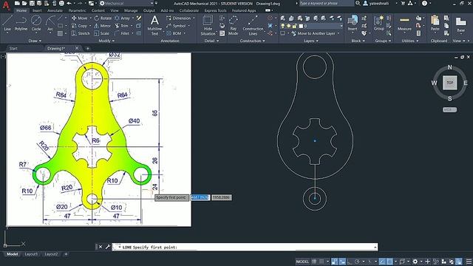Screen dimensions: 473x266
Task: Click the Copy tool
Action: click(x=79, y=26)
